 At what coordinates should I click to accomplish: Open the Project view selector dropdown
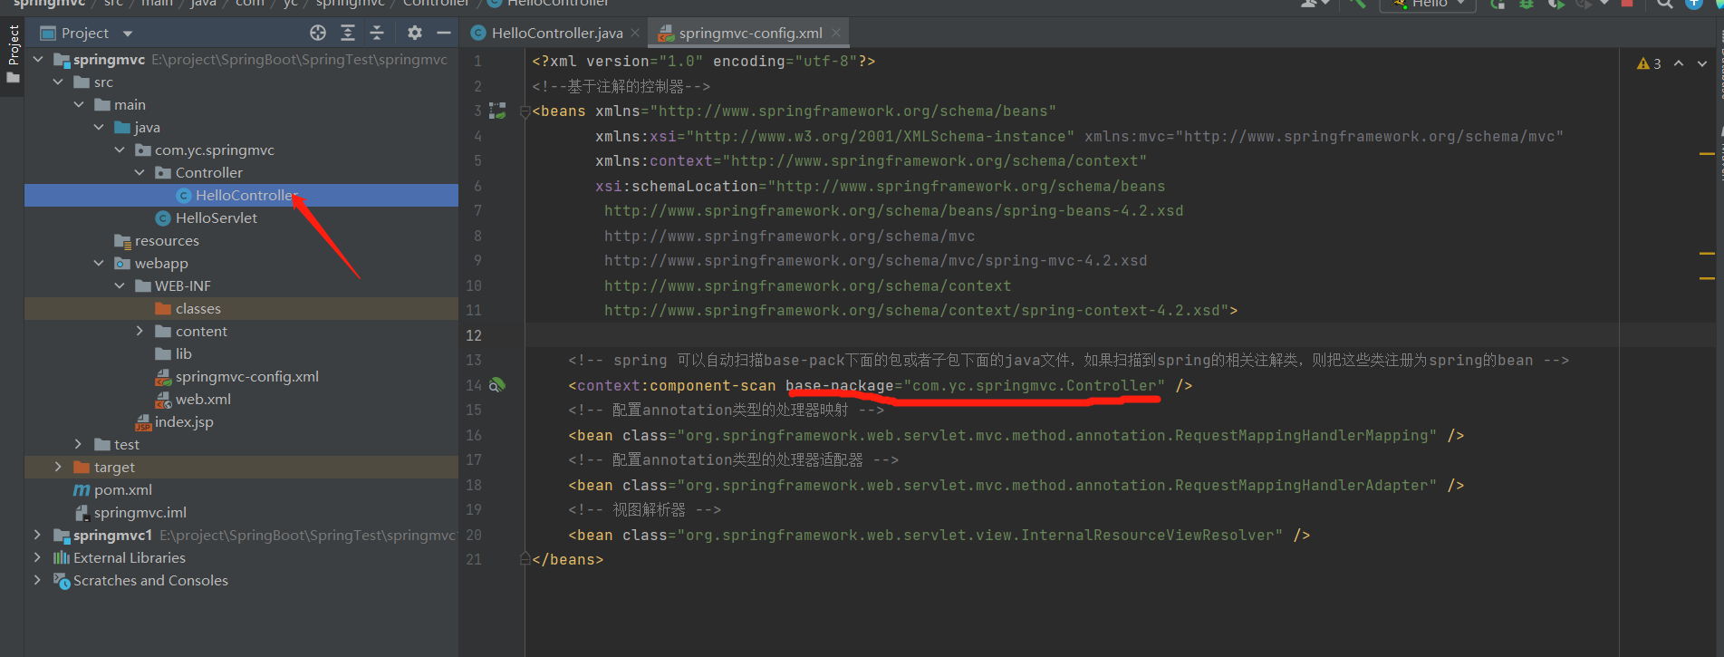(128, 34)
